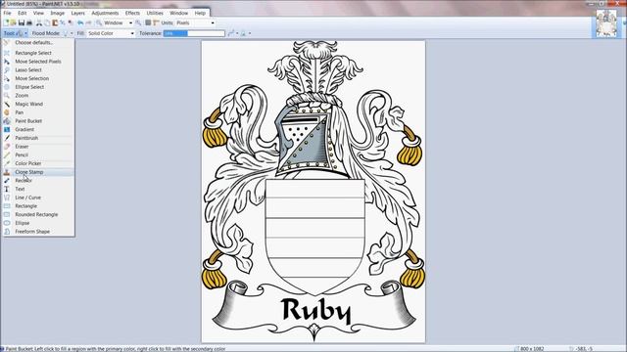Viewport: 627px width, 352px height.
Task: Select the Move Selected Pixels tool
Action: (38, 62)
